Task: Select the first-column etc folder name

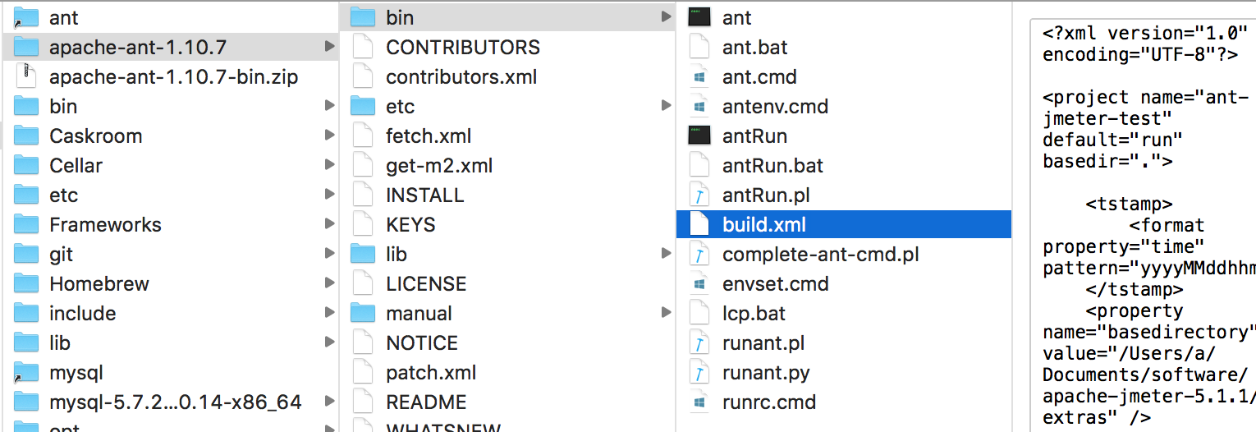Action: tap(64, 195)
